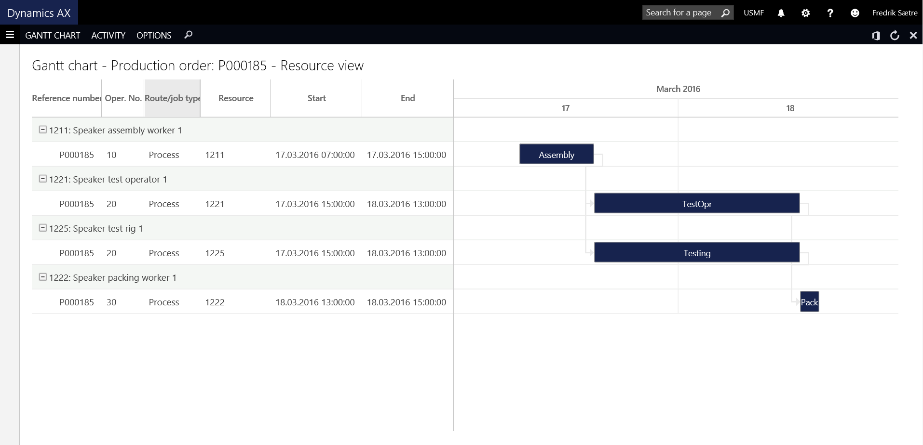
Task: Open the notifications bell
Action: click(x=781, y=13)
